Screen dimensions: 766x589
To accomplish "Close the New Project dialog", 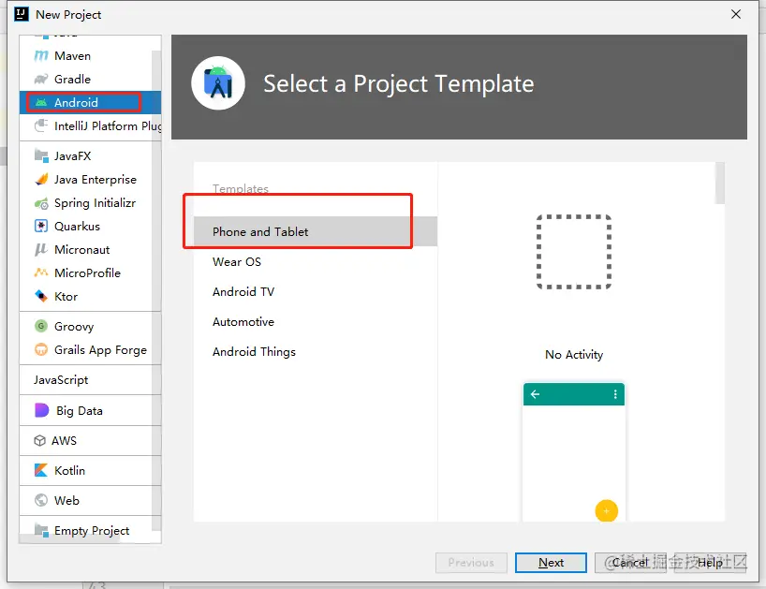I will pos(736,14).
